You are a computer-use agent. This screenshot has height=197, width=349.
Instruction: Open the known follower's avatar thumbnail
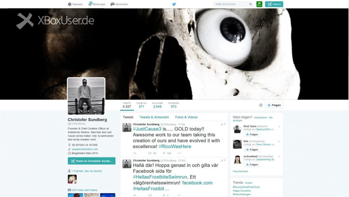[x=72, y=179]
